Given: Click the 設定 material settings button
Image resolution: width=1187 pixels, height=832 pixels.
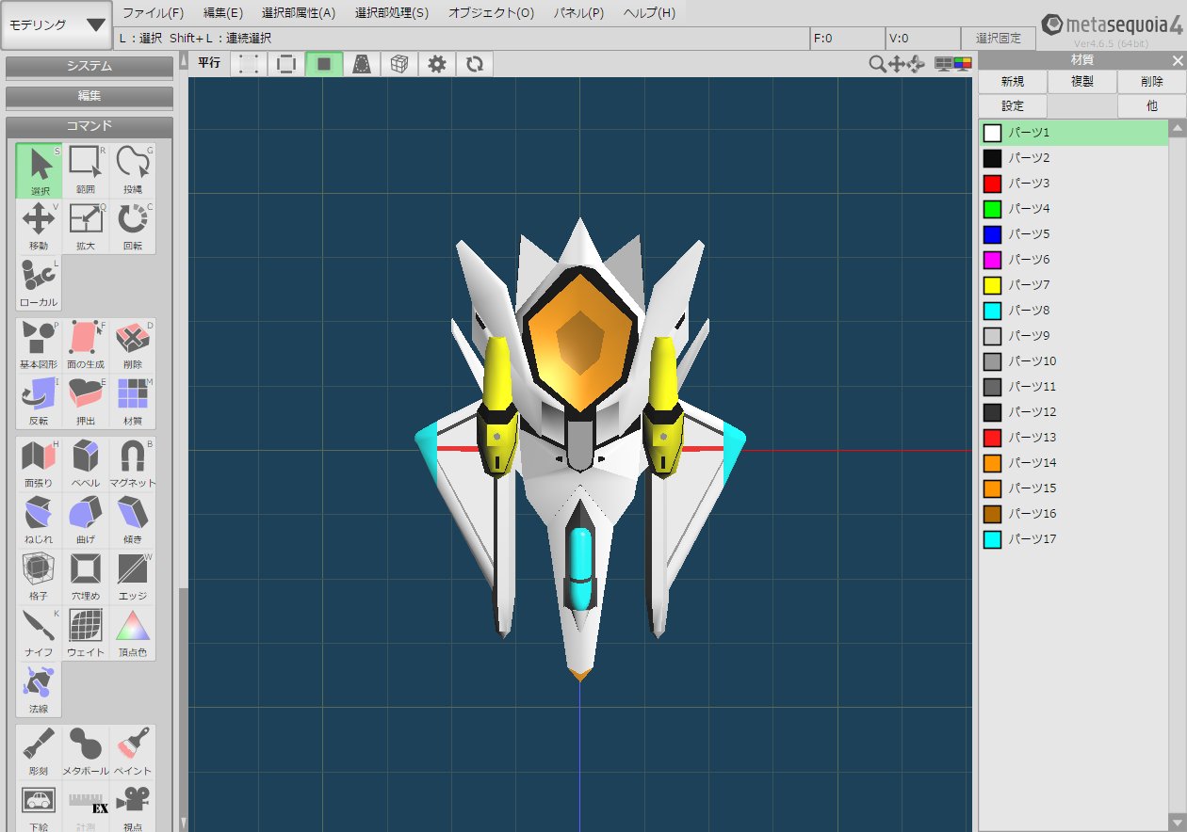Looking at the screenshot, I should 1013,106.
